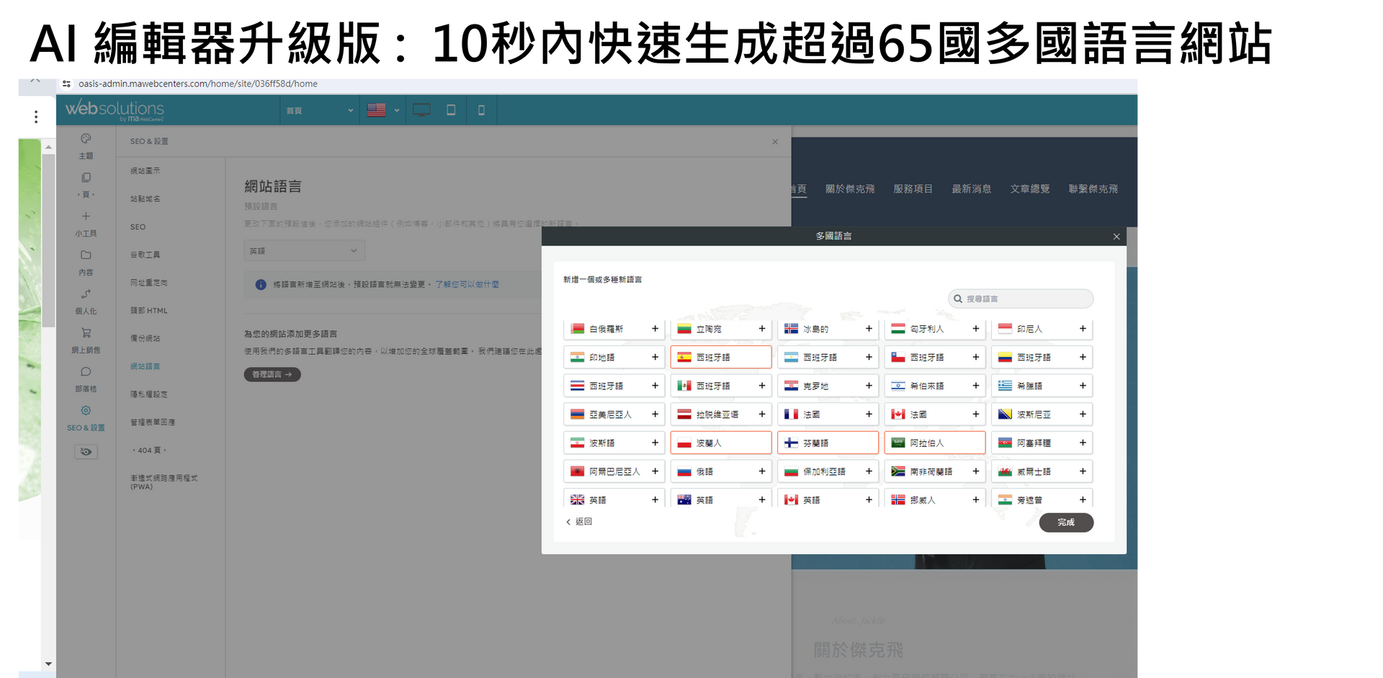Close the 多國語言 dialog
1383x678 pixels.
1116,237
